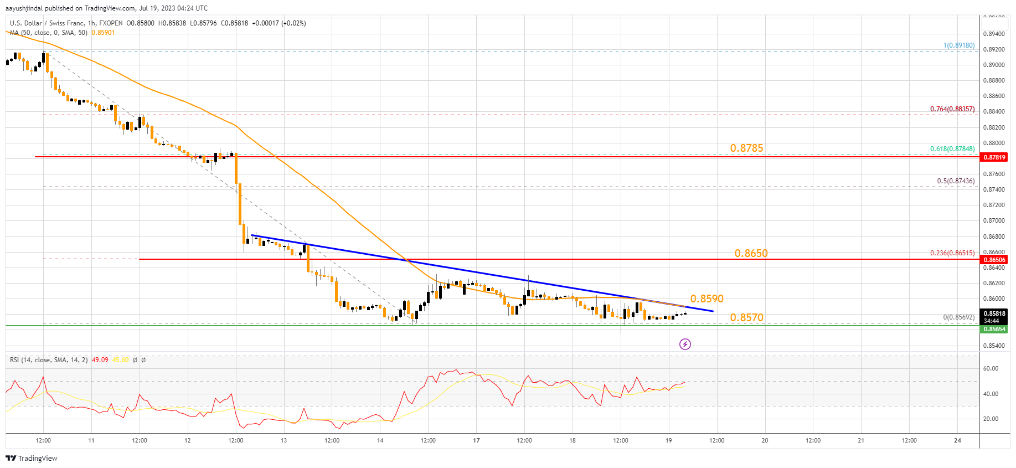
Task: Select the 1(0.89180) Fibonacci level label
Action: tap(959, 45)
